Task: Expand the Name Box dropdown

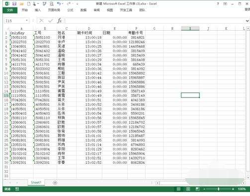Action: 27,21
